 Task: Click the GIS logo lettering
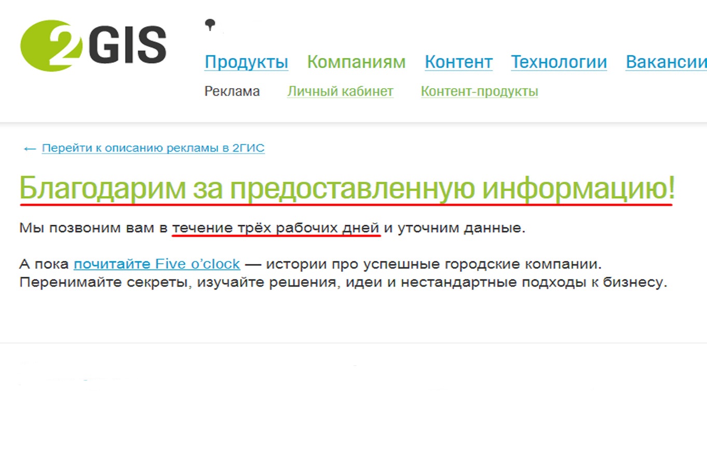[127, 46]
